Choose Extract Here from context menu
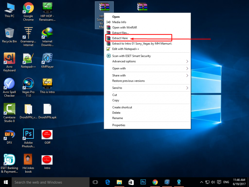Image resolution: width=249 pixels, height=187 pixels. [120, 38]
